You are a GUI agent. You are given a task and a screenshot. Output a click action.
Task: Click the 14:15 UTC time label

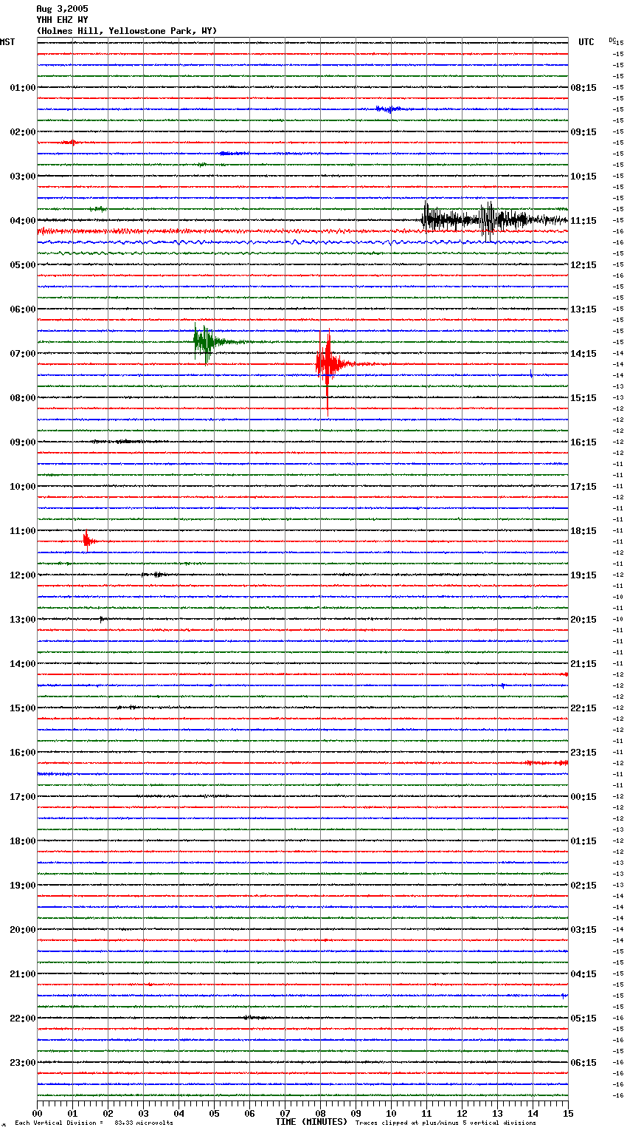pos(583,354)
